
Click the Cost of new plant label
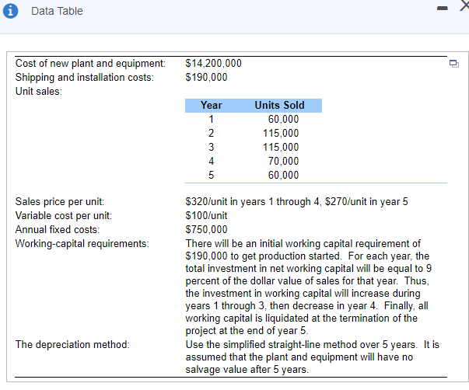coord(90,64)
